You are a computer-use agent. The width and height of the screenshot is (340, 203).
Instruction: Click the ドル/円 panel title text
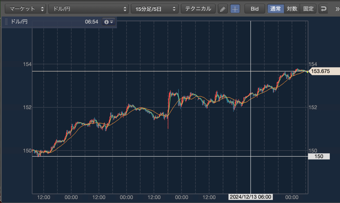[x=19, y=22]
